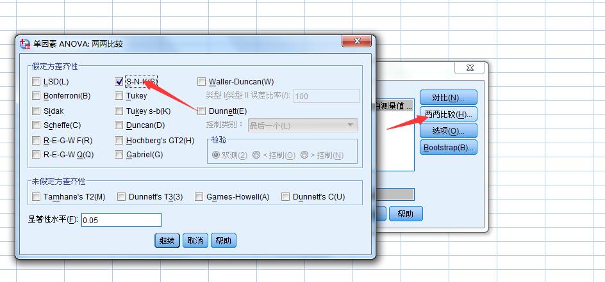Select the < 控制(O) radio button
605x282 pixels.
point(256,155)
